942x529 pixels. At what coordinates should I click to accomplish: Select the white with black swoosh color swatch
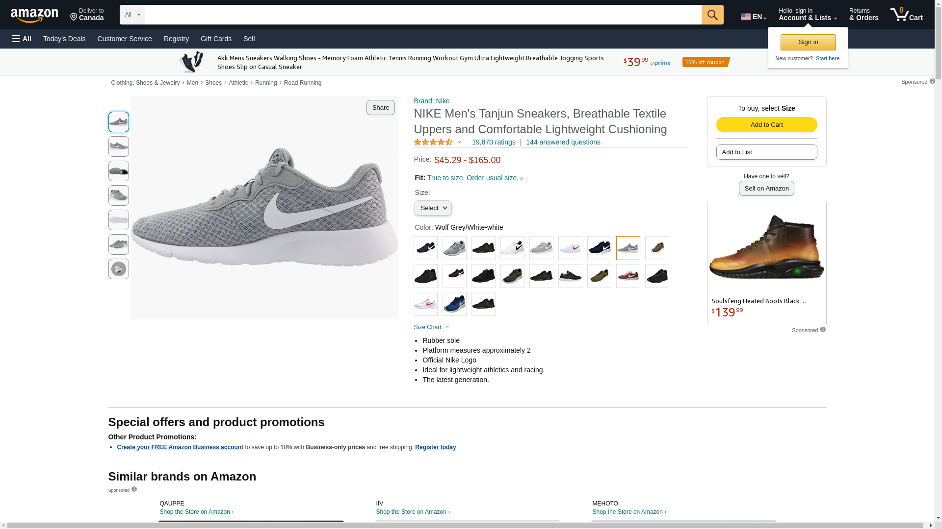512,248
